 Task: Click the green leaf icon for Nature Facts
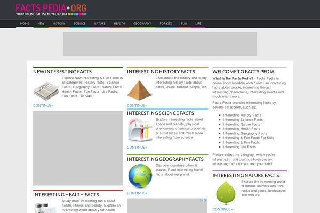[x=226, y=193]
